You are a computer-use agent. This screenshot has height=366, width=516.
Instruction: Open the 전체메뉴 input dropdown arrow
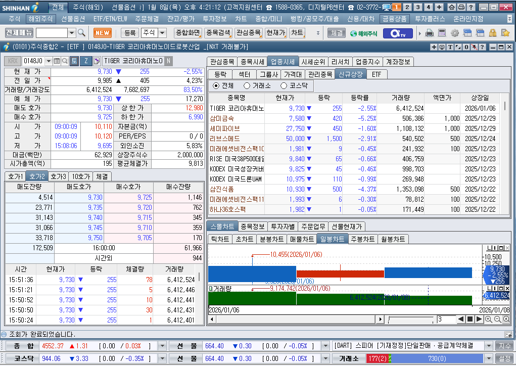tap(72, 33)
